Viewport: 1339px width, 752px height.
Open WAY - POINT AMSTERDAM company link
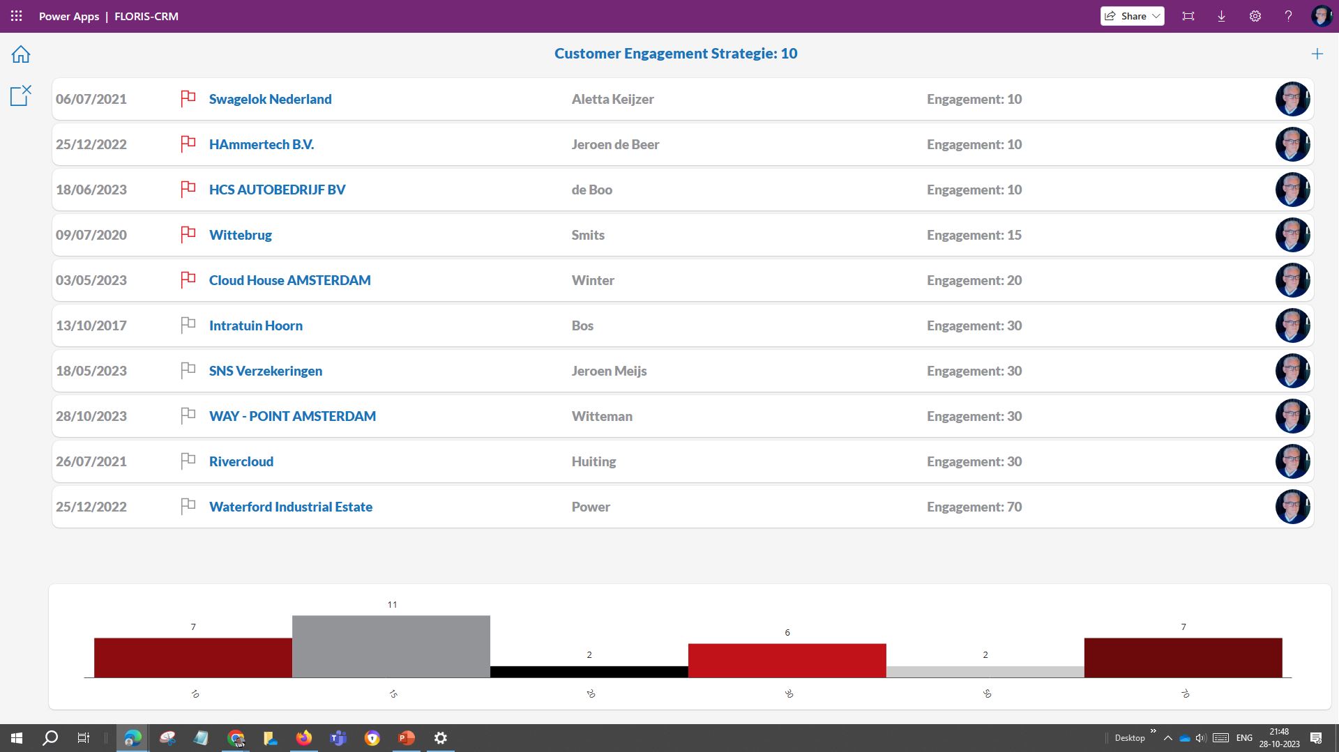pos(292,416)
